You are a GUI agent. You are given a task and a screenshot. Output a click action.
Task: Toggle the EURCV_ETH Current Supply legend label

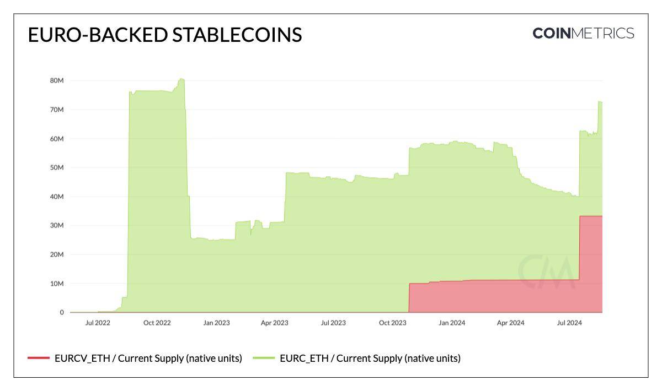148,359
